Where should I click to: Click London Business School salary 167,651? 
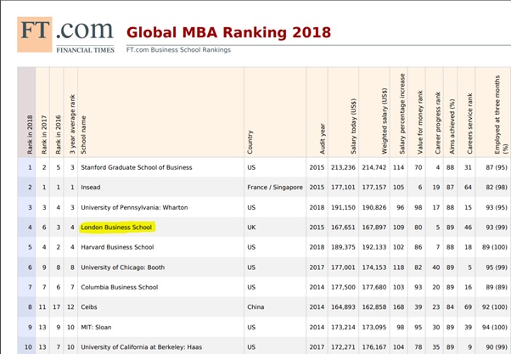[x=343, y=228]
